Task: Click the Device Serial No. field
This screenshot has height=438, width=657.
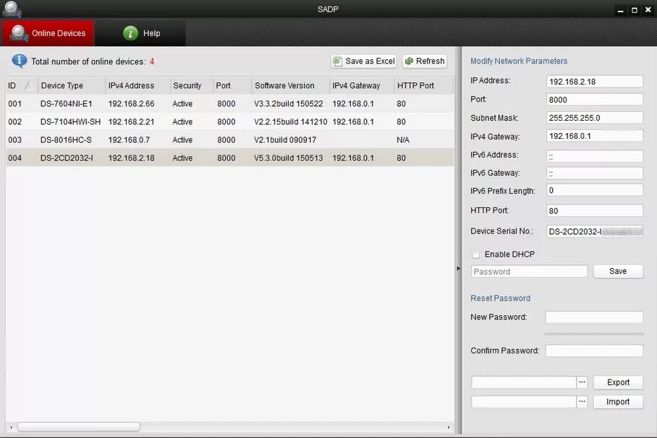Action: [595, 231]
